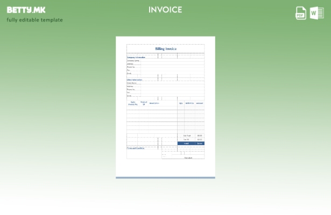Viewport: 331px width, 215px height.
Task: Click the Client Name field row
Action: click(x=132, y=83)
